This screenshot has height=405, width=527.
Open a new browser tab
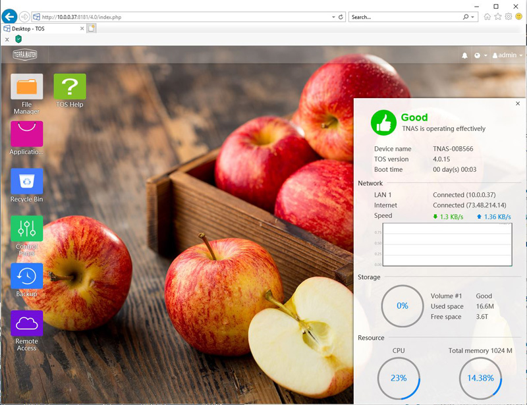click(x=92, y=28)
